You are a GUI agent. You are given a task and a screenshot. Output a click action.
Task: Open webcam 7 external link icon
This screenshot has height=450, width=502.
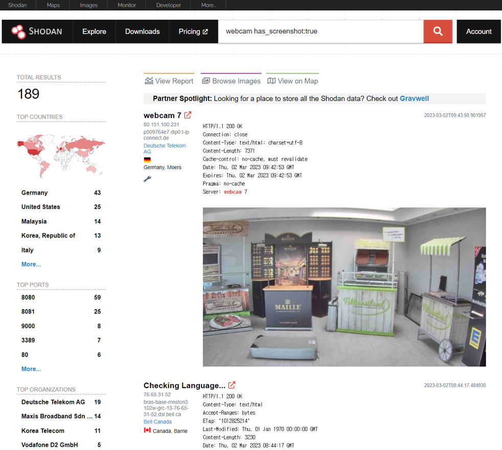tap(188, 115)
